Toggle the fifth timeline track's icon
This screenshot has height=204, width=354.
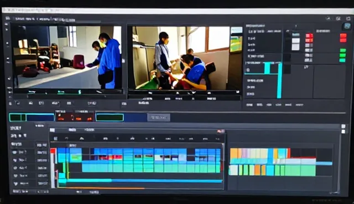pos(15,183)
